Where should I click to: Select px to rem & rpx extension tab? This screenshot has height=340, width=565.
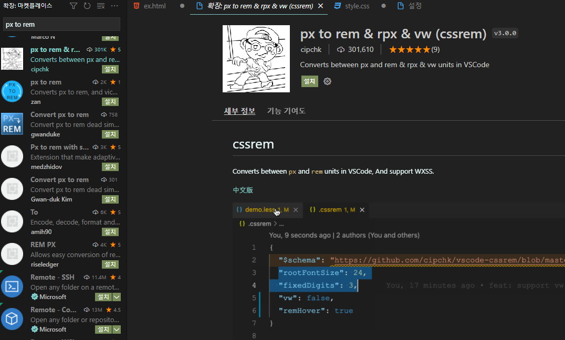click(x=260, y=6)
